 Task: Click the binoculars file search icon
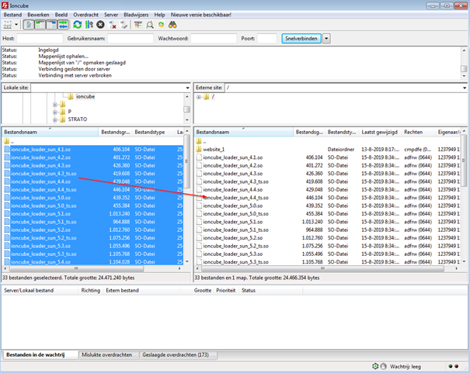pyautogui.click(x=172, y=25)
